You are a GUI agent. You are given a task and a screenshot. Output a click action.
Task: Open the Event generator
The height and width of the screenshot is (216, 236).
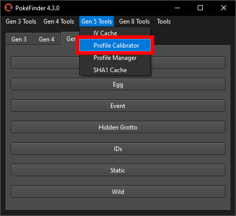coord(118,105)
